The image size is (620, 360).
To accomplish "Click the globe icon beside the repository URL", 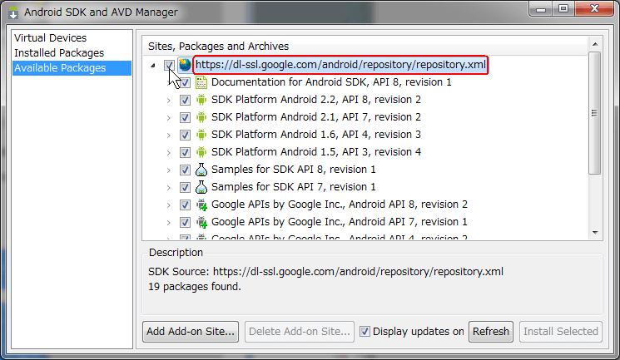I will pos(185,65).
